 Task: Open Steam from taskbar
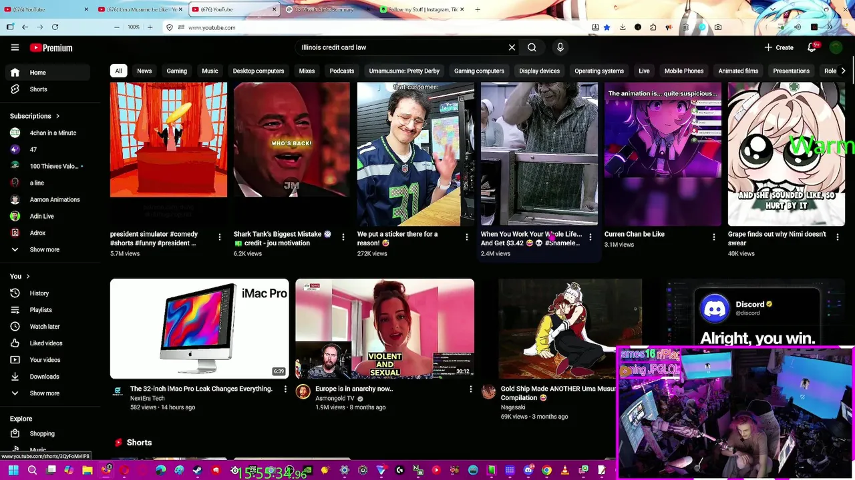197,471
